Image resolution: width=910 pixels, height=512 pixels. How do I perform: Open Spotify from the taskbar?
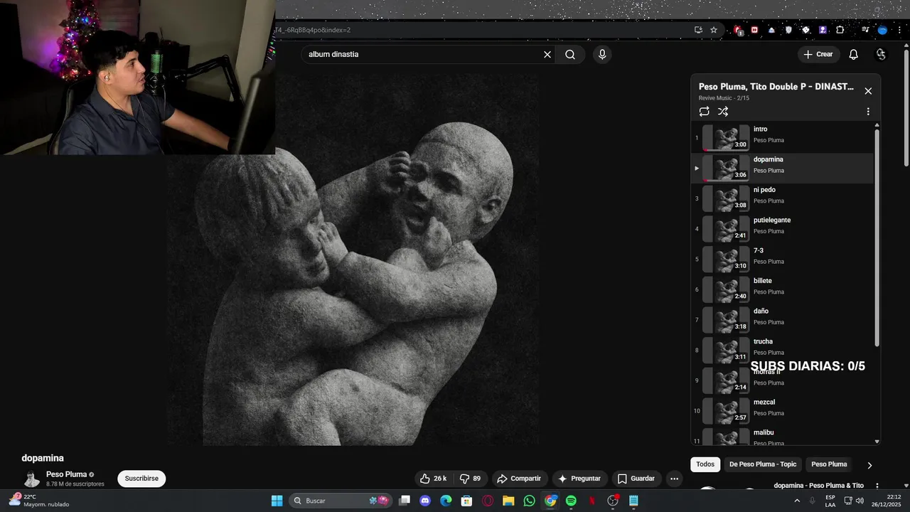pyautogui.click(x=571, y=501)
